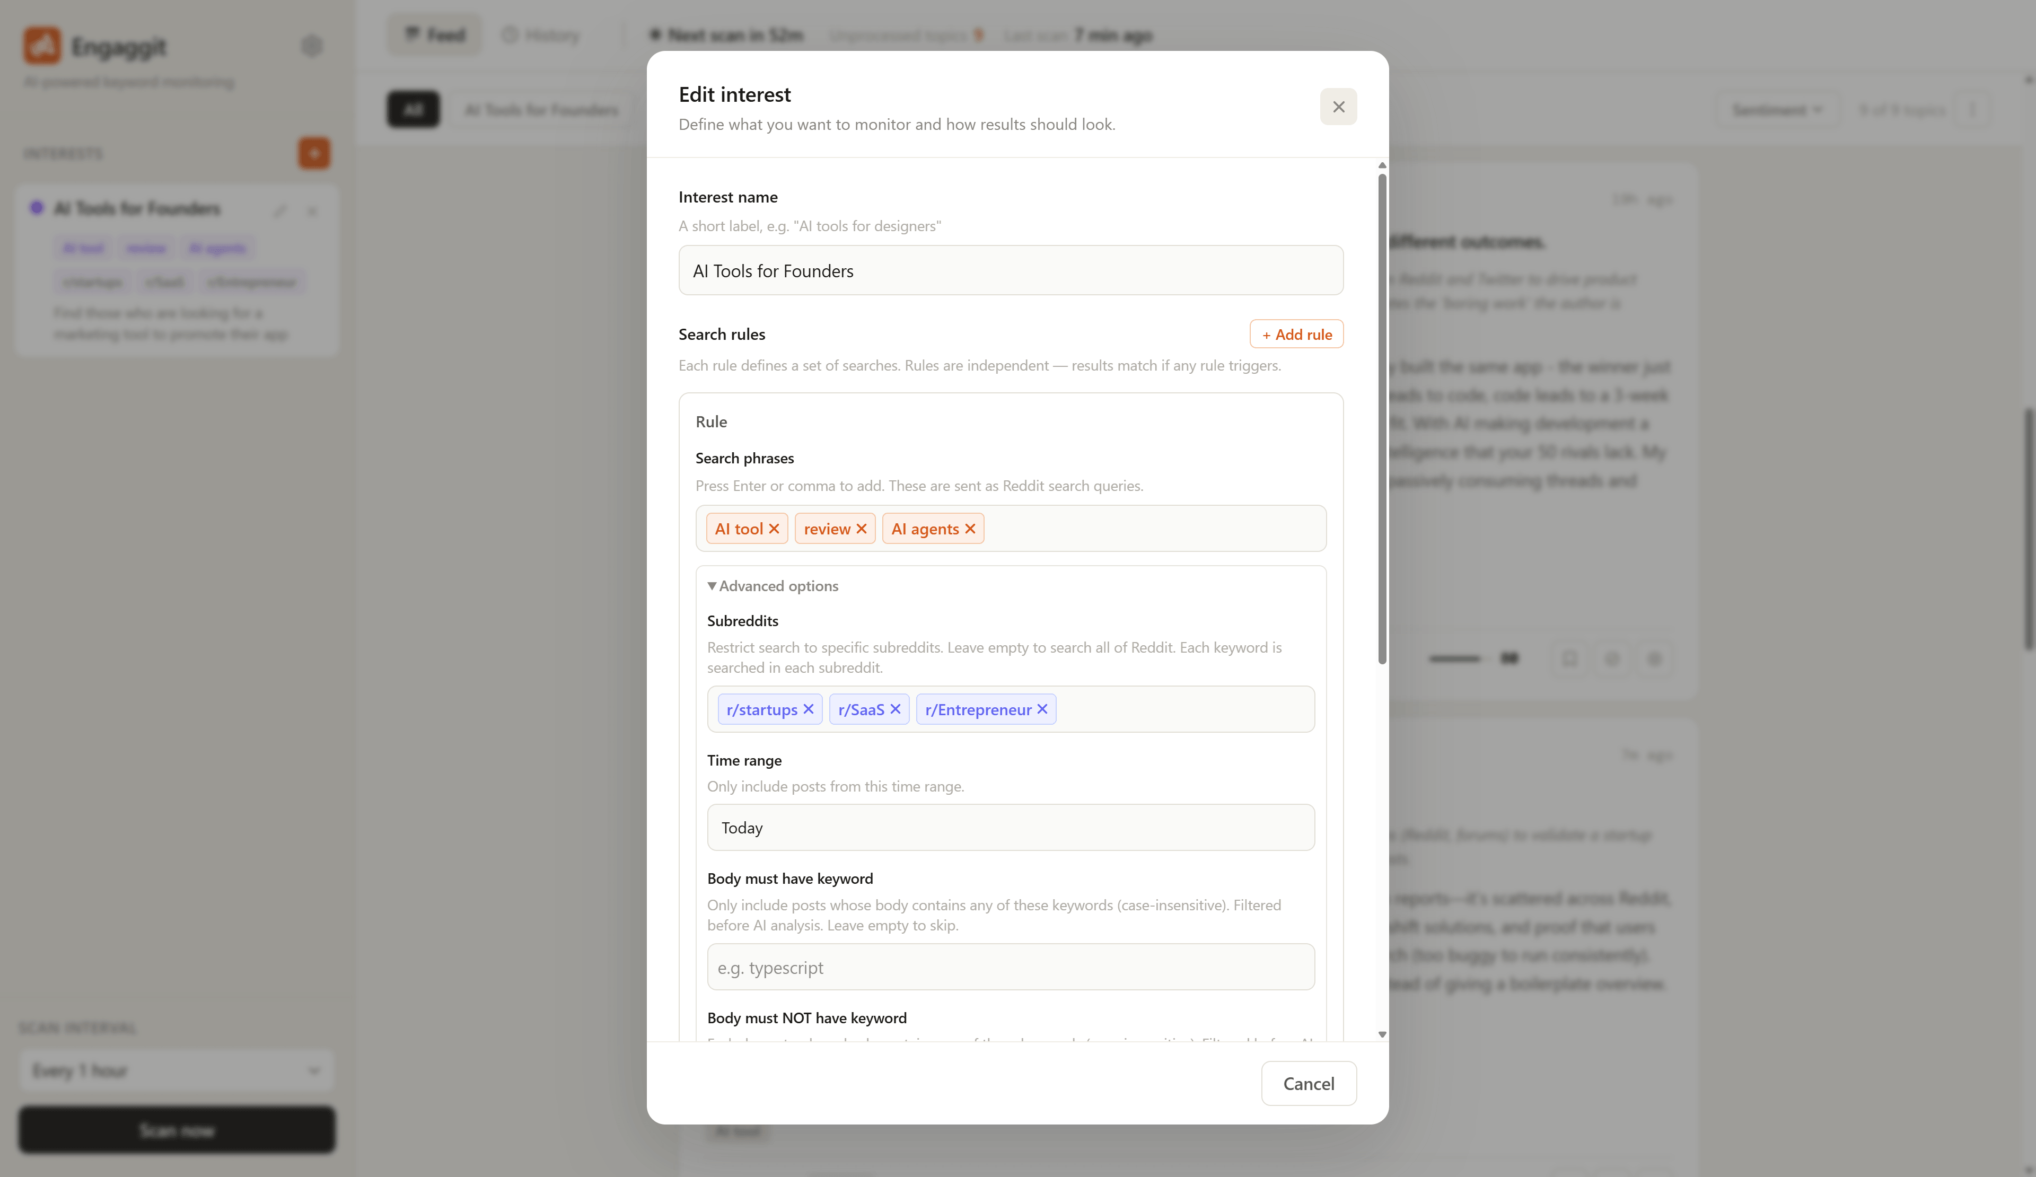Remove the 'AI tool' search phrase

[x=774, y=528]
